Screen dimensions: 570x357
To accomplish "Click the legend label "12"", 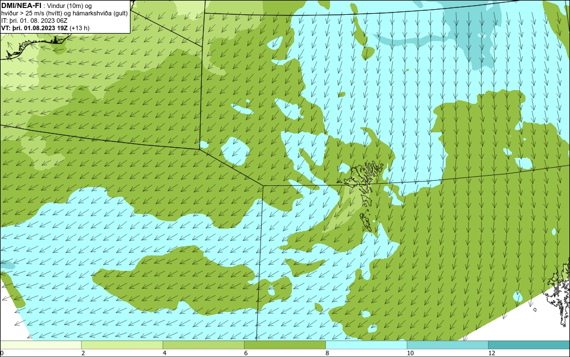I will [x=492, y=353].
